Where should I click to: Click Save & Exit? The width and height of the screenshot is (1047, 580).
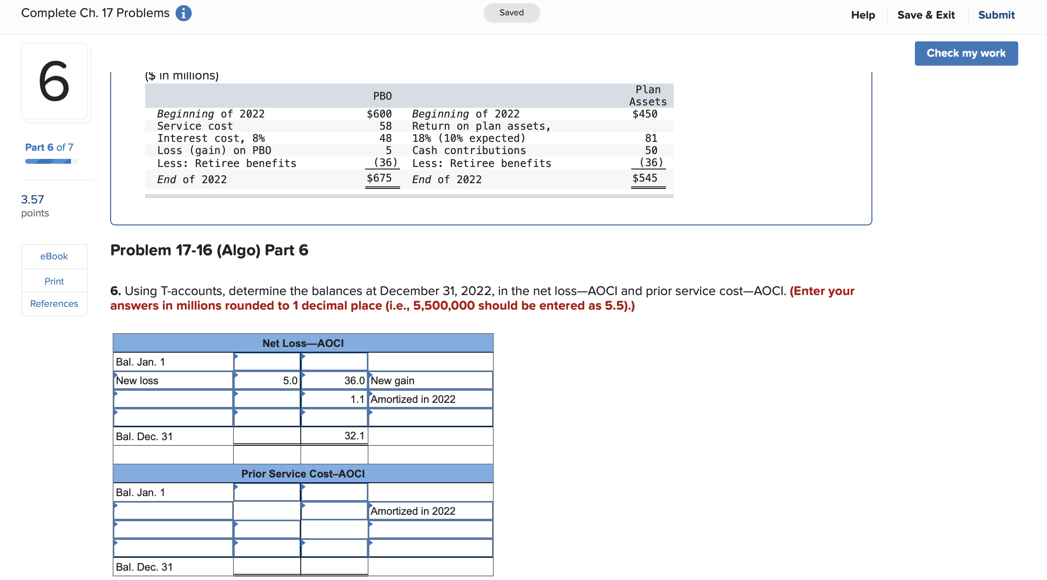coord(925,15)
